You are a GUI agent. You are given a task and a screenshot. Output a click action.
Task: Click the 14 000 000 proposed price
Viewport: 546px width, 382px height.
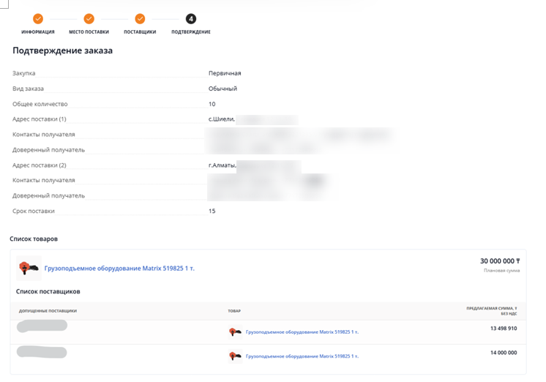tap(503, 353)
